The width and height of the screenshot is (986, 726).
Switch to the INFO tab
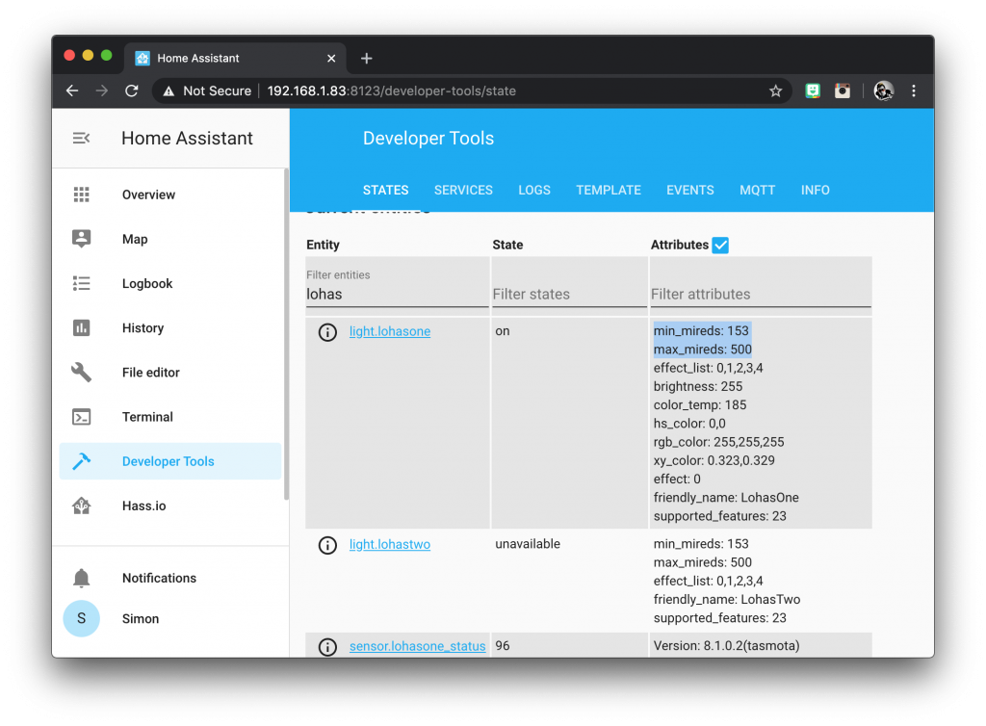pyautogui.click(x=816, y=190)
